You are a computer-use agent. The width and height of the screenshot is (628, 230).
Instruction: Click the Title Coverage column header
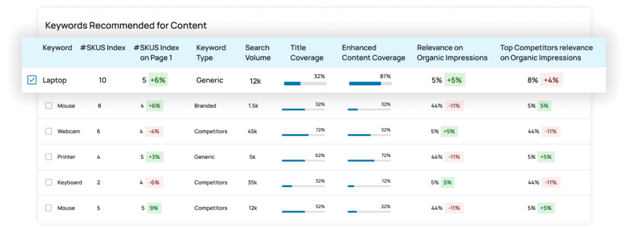coord(307,53)
